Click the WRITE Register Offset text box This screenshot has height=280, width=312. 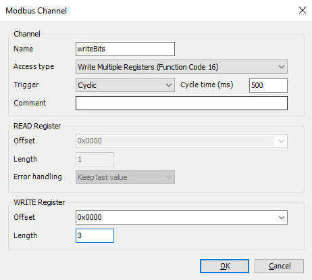(176, 217)
